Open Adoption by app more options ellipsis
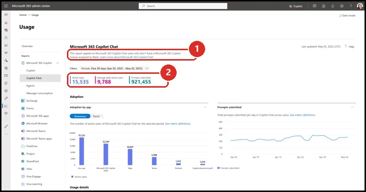Image resolution: width=366 pixels, height=192 pixels. coord(205,107)
